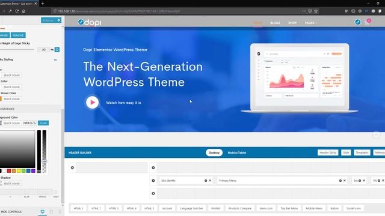Viewport: 385px width, 216px height.
Task: Remove Primary Menu item from header row
Action: (x=345, y=181)
